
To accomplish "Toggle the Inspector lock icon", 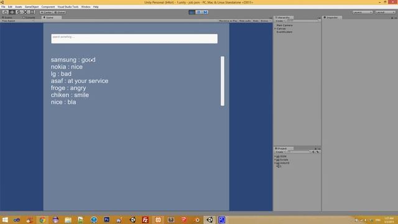I will (x=392, y=18).
